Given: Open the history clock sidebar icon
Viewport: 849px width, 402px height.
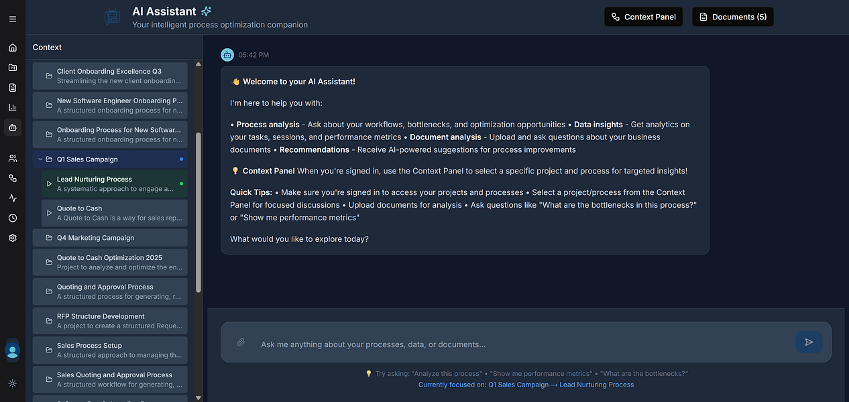Looking at the screenshot, I should click(x=12, y=218).
